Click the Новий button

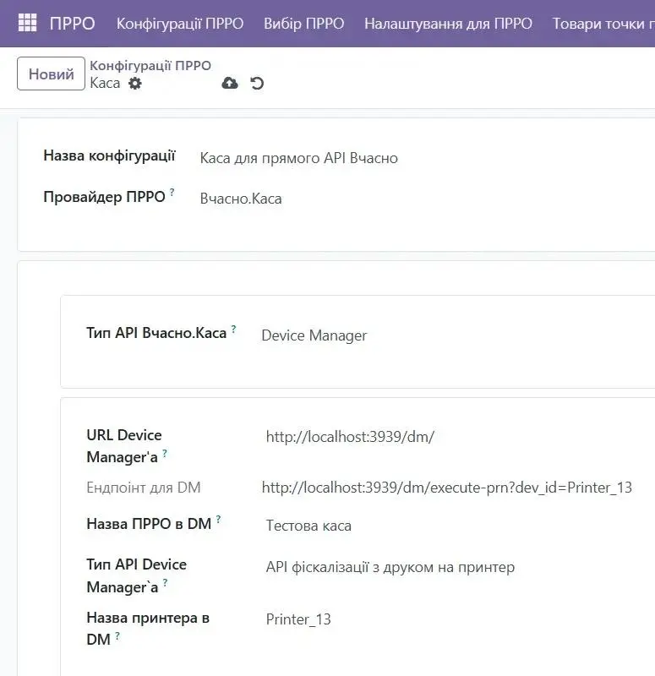51,74
